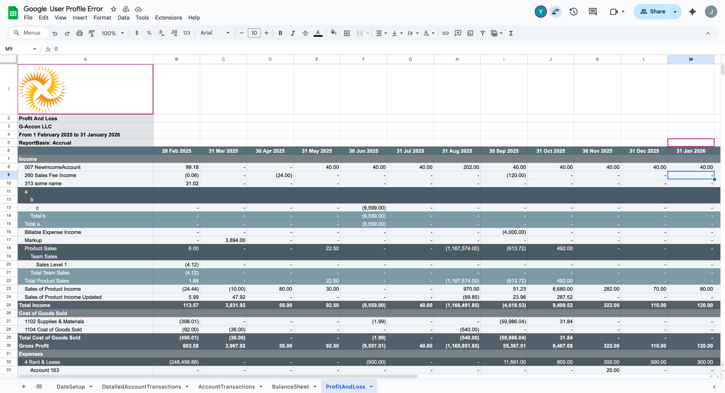Toggle italic formatting
Image resolution: width=725 pixels, height=393 pixels.
(293, 33)
